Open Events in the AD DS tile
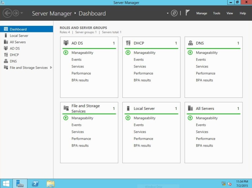The image size is (252, 188). tap(76, 60)
